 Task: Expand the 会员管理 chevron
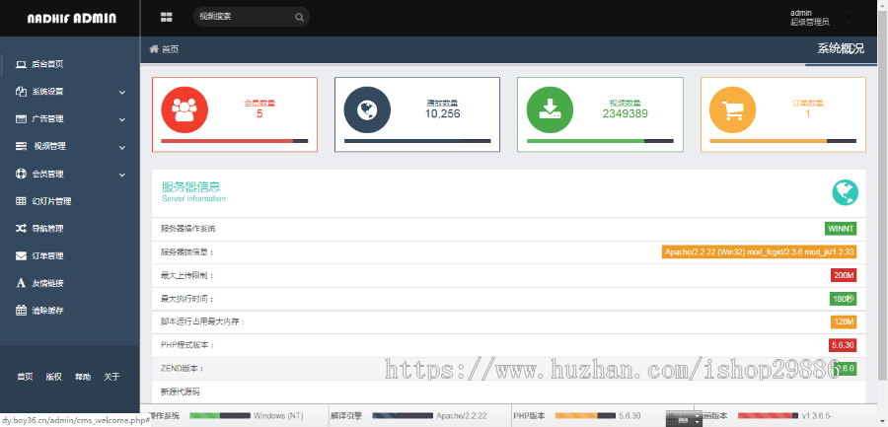[122, 175]
